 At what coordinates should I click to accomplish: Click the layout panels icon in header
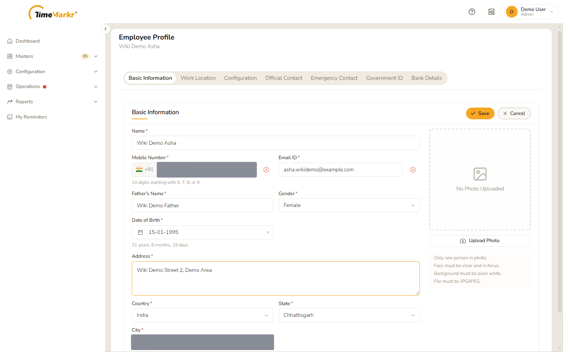(491, 12)
